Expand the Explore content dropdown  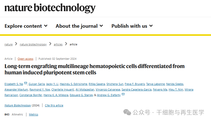(26, 26)
